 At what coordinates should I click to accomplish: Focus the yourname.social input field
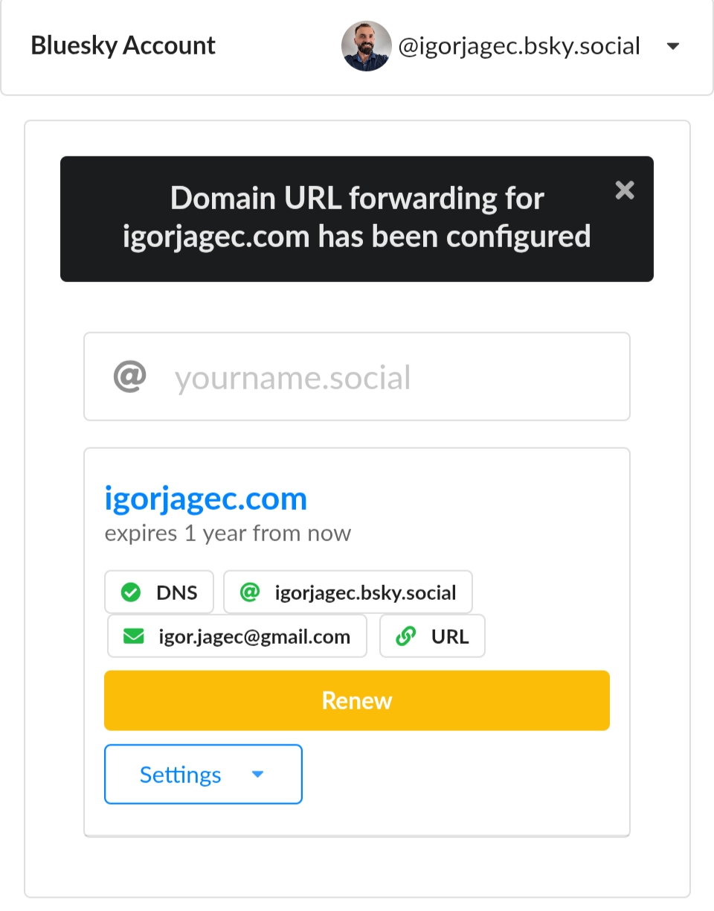pyautogui.click(x=357, y=377)
